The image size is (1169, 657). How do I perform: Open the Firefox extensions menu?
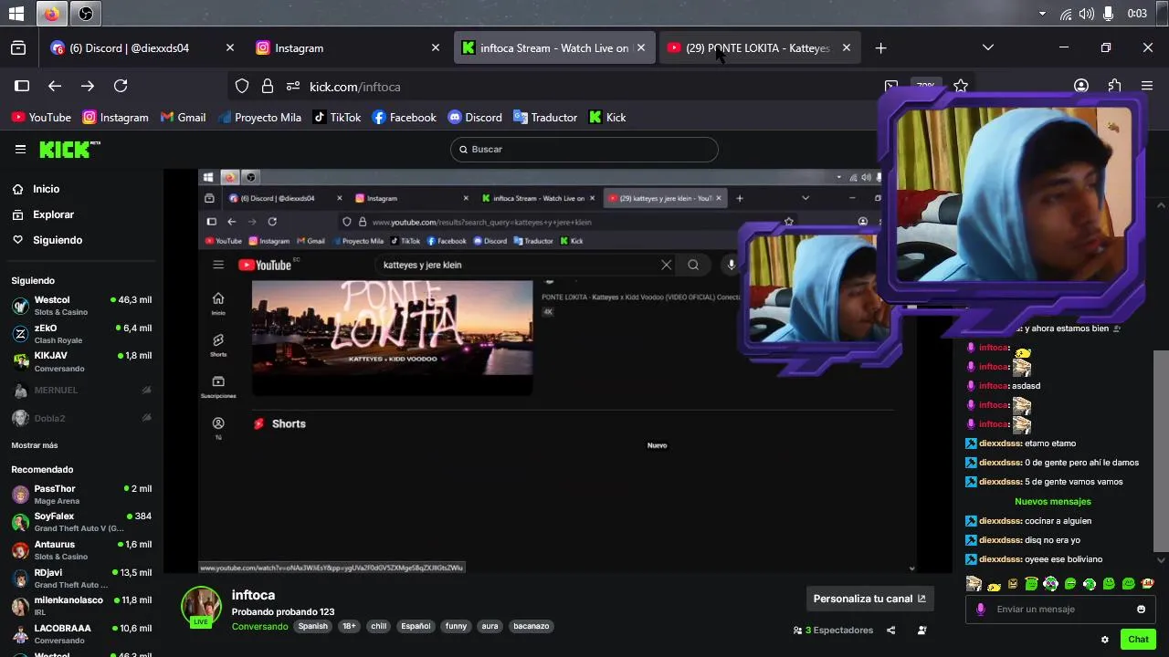coord(1114,86)
